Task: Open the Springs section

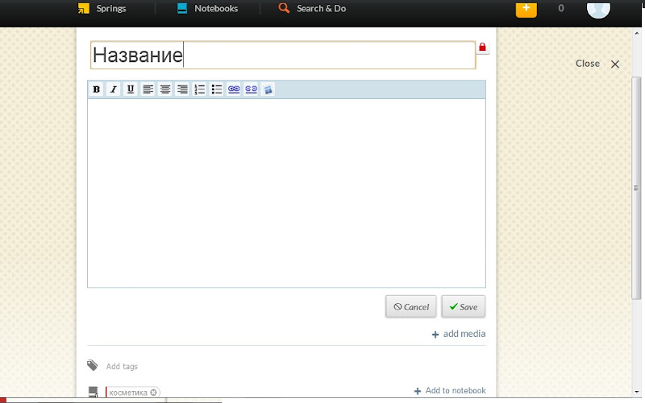Action: tap(102, 8)
